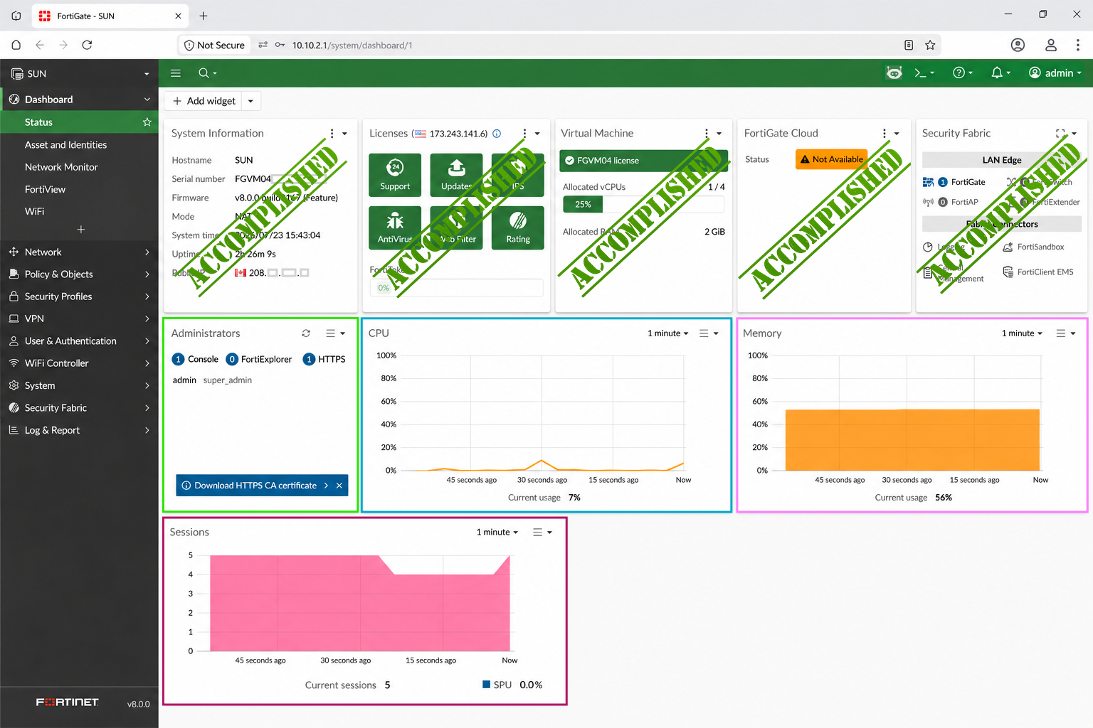
Task: Open Security Profiles menu
Action: [80, 296]
